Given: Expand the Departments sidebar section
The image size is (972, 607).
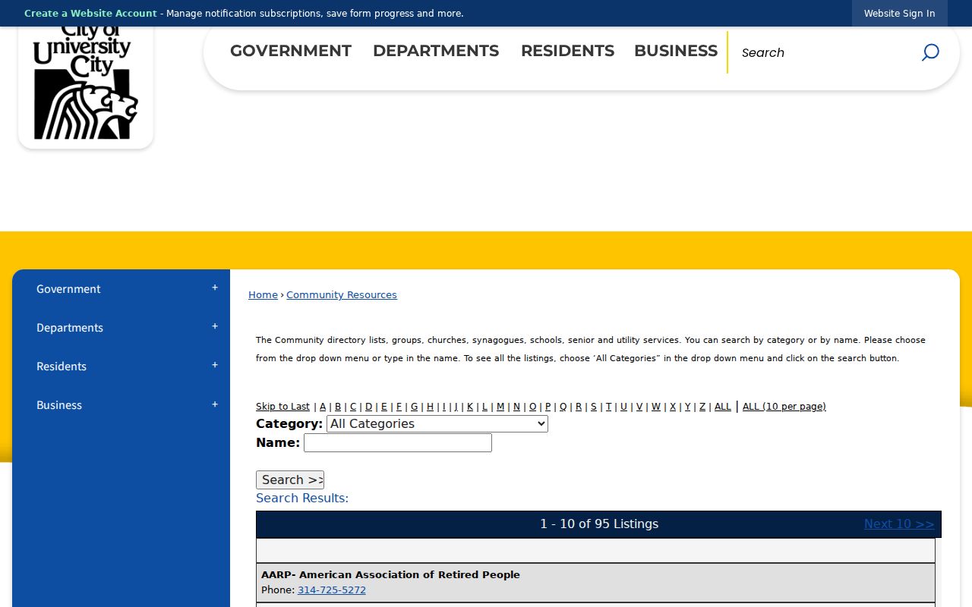Looking at the screenshot, I should (215, 327).
